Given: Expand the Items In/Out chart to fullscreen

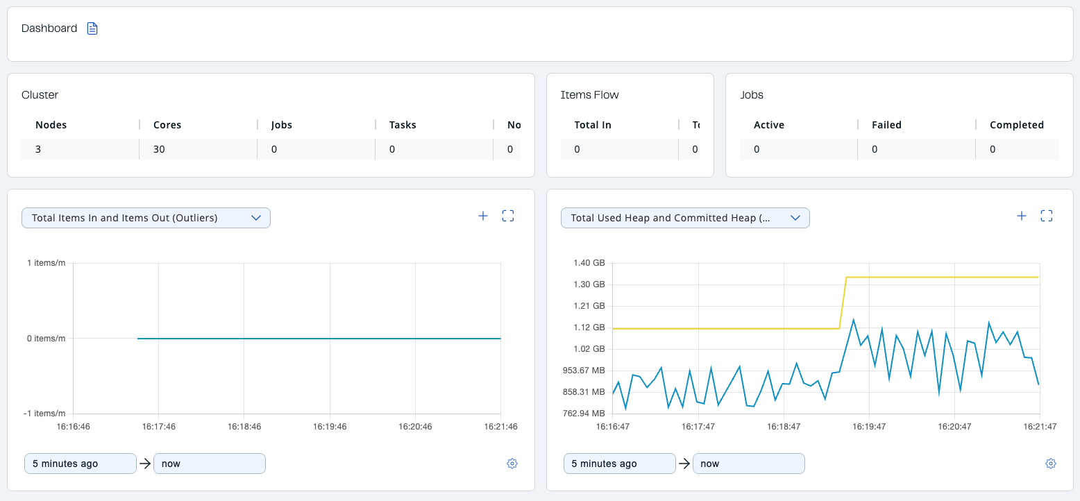Looking at the screenshot, I should pyautogui.click(x=507, y=216).
